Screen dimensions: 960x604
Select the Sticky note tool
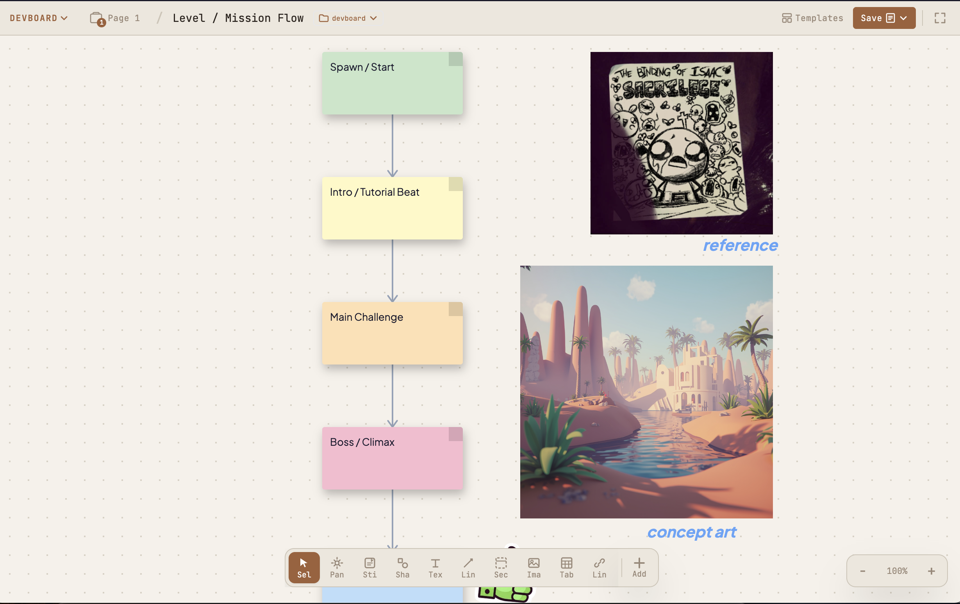tap(369, 567)
